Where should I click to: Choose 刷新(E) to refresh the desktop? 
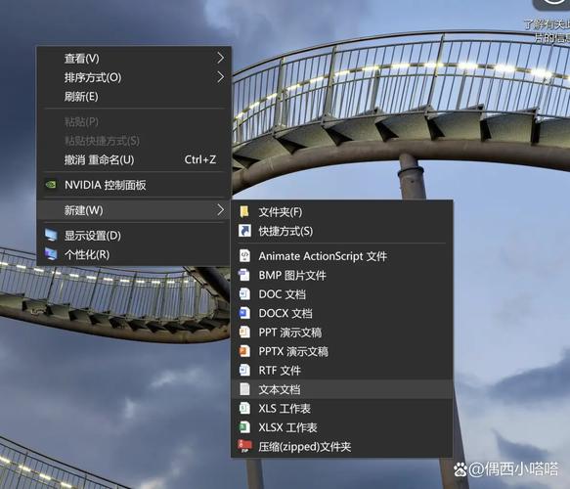click(x=134, y=97)
